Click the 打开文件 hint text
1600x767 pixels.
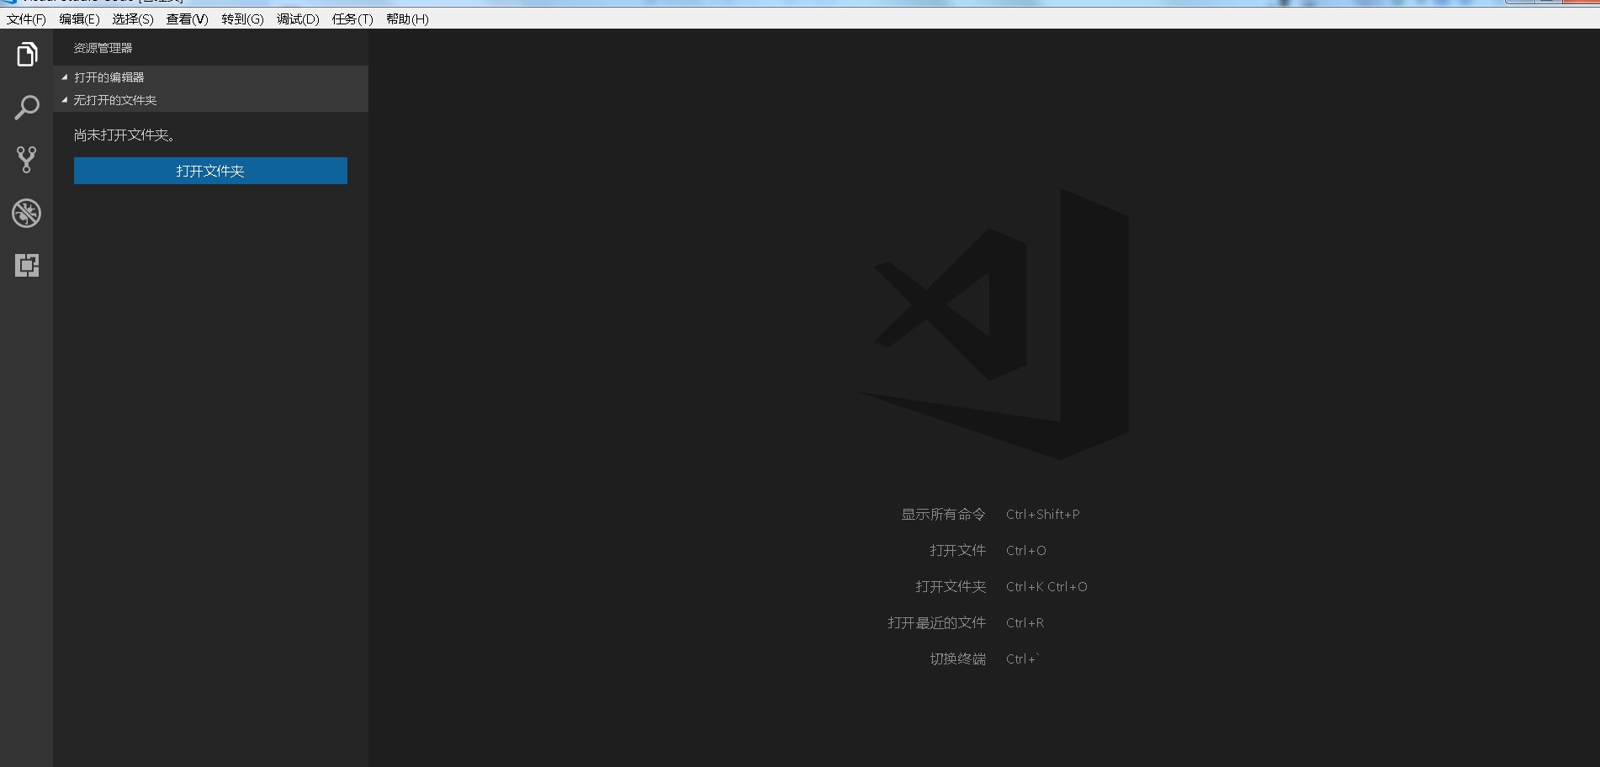click(957, 550)
